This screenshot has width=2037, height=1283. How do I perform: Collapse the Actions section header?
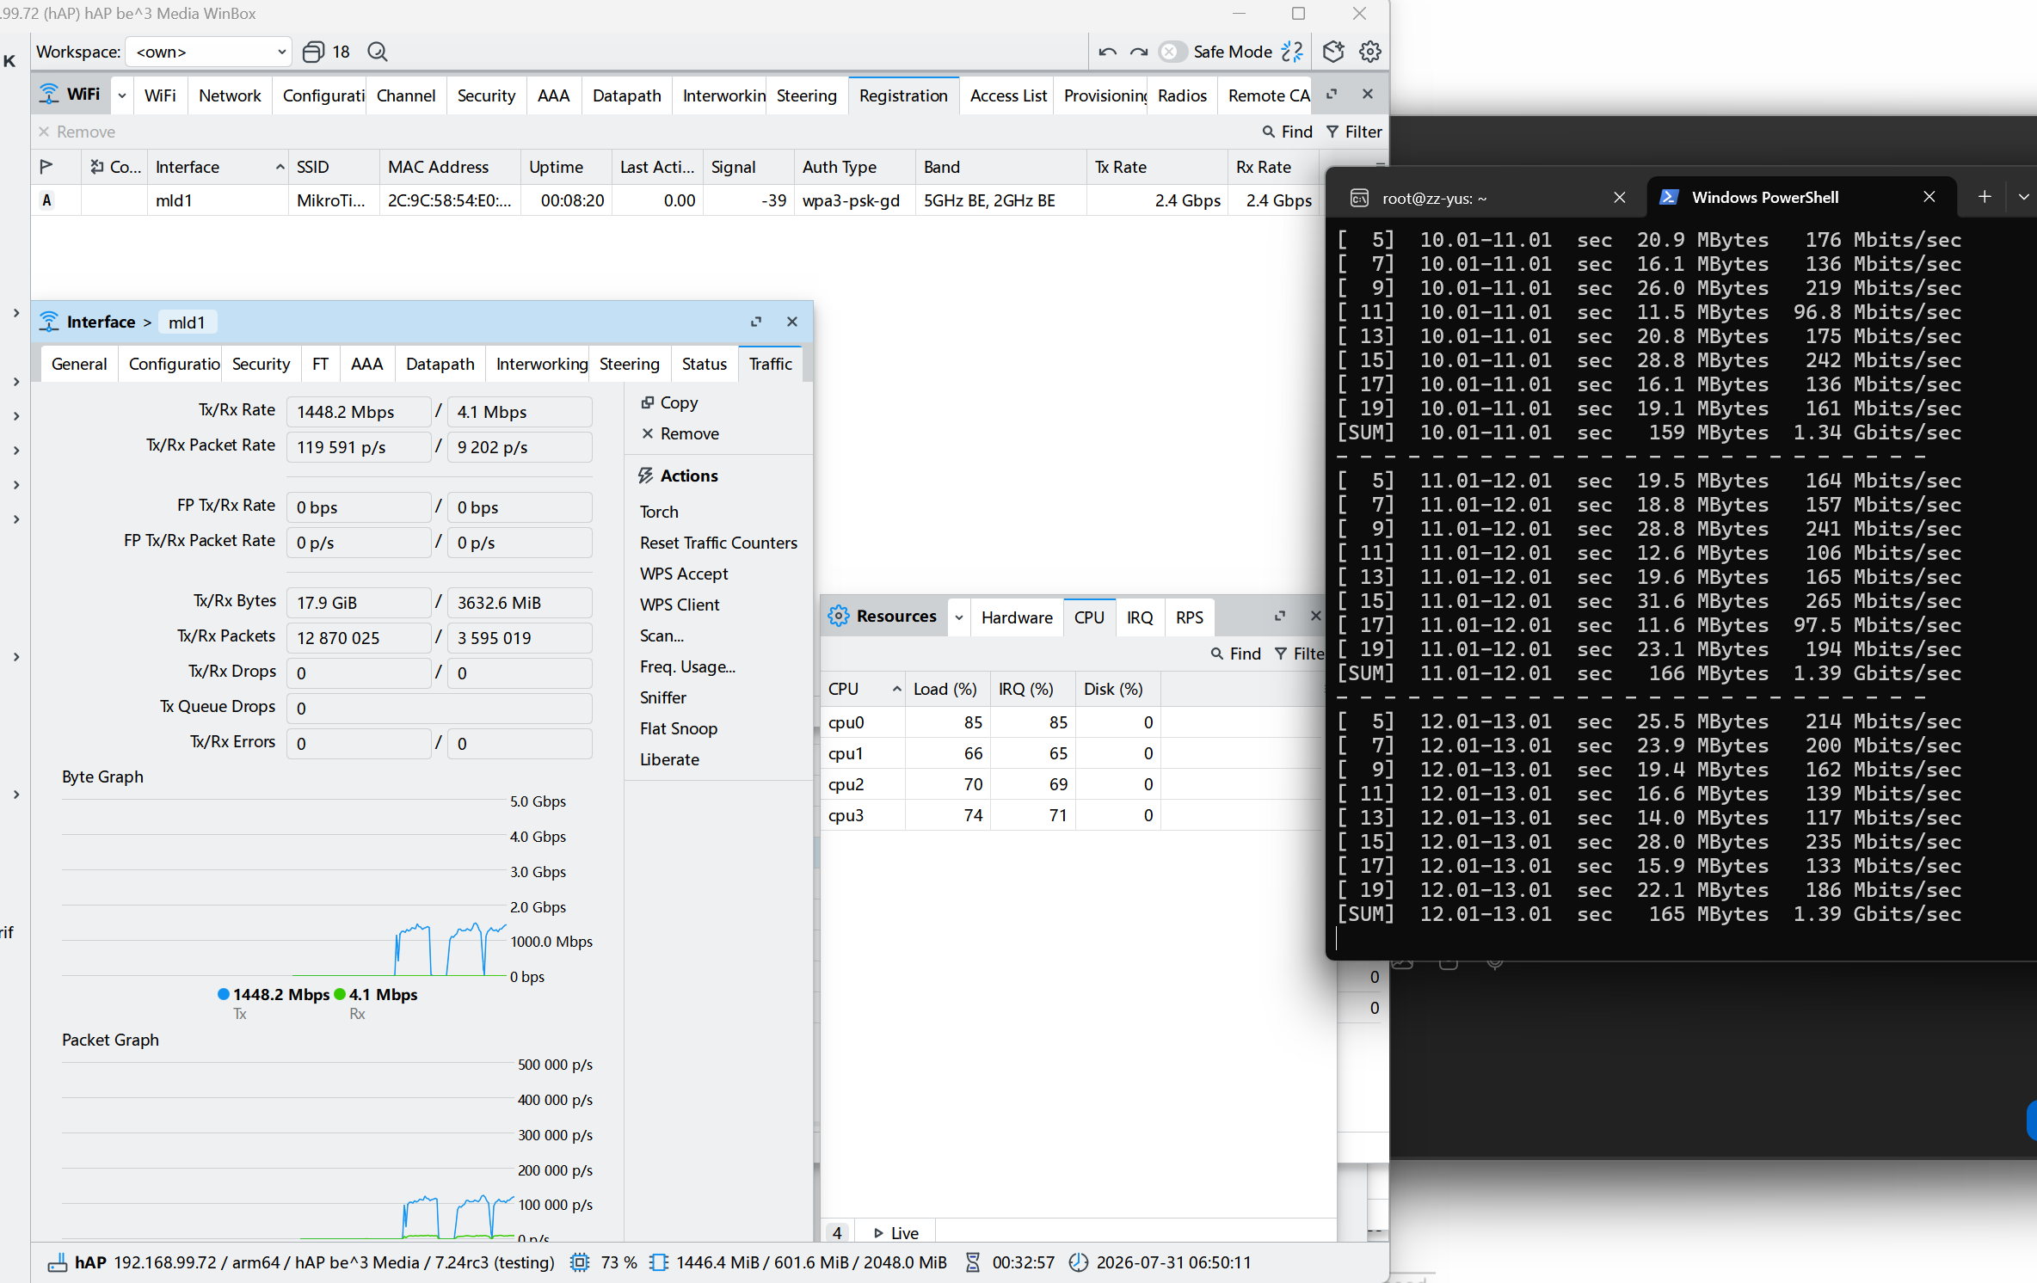point(678,476)
